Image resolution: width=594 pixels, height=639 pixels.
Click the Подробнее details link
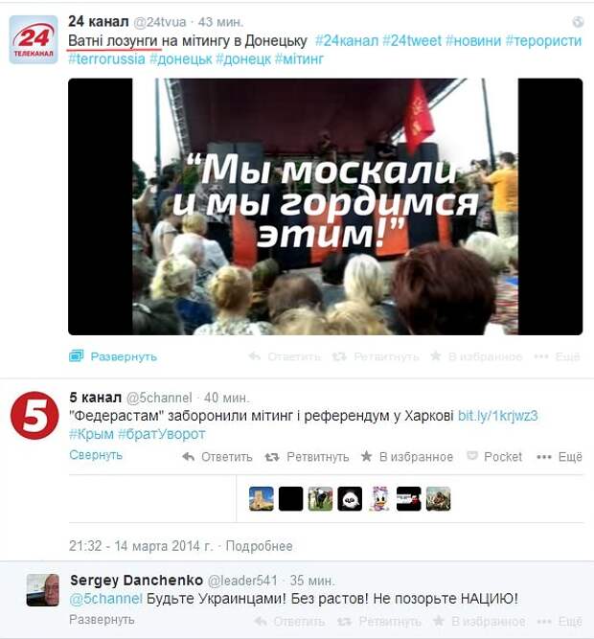point(259,546)
